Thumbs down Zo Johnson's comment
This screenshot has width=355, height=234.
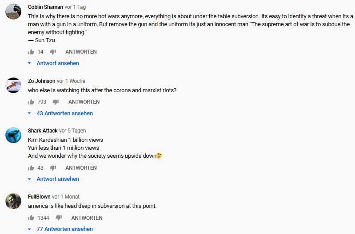coord(56,102)
